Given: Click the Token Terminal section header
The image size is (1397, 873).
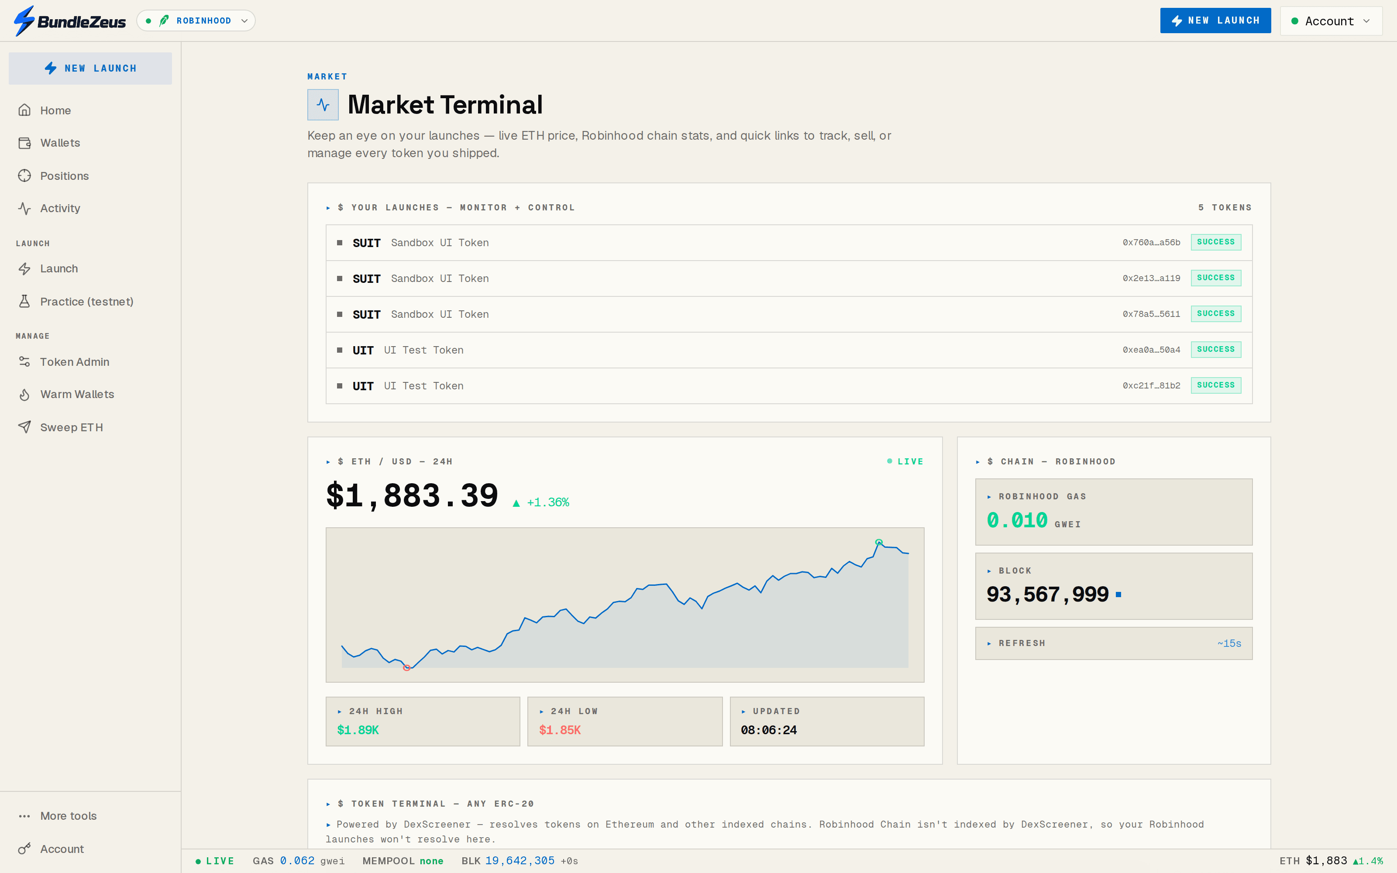Looking at the screenshot, I should 430,804.
